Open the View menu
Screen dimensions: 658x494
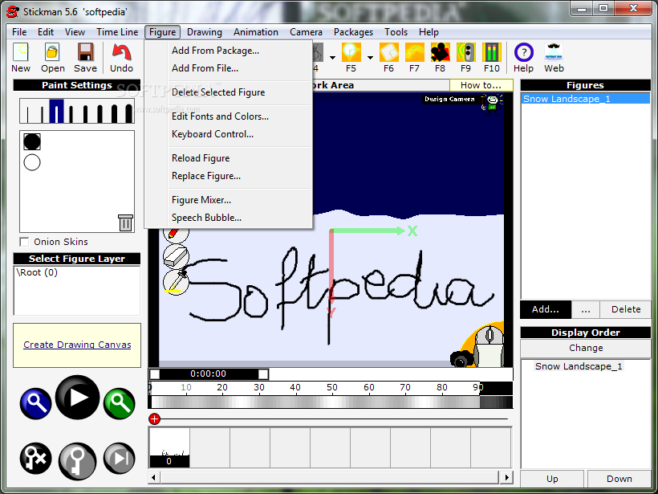pos(75,32)
